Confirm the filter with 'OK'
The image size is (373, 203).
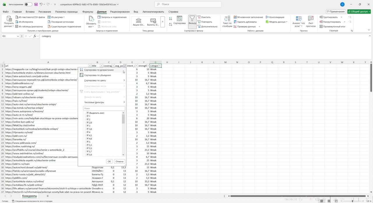[109, 162]
